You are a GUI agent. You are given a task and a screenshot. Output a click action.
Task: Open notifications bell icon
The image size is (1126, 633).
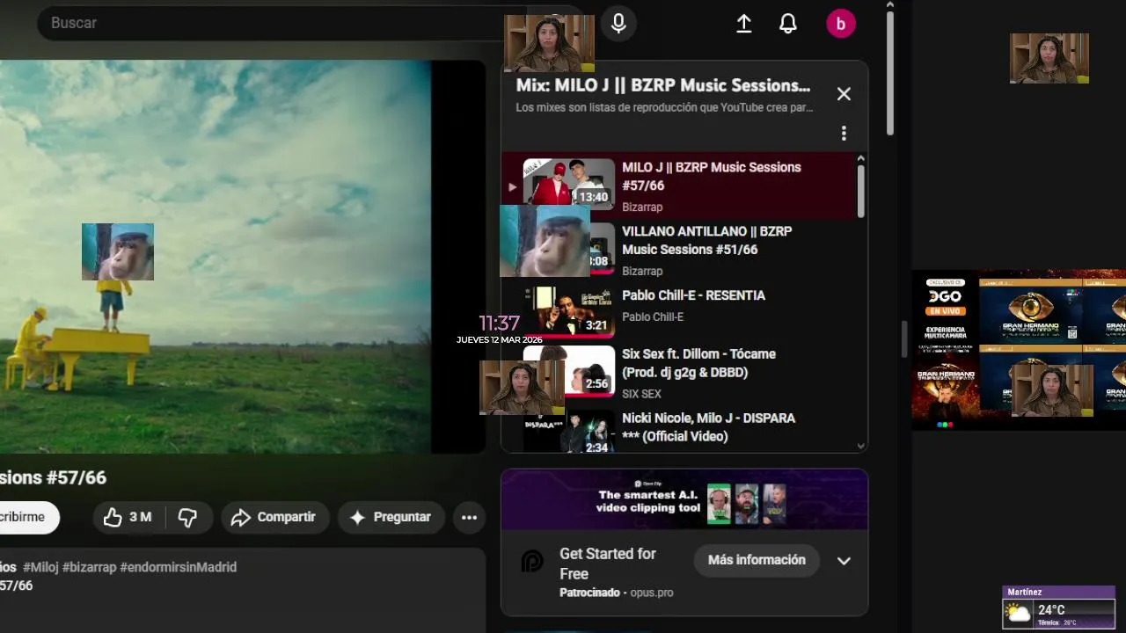pyautogui.click(x=788, y=24)
